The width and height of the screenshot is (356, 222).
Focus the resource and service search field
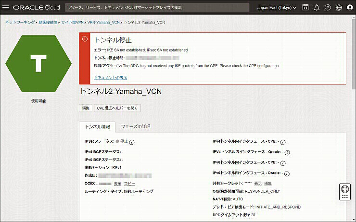point(157,8)
